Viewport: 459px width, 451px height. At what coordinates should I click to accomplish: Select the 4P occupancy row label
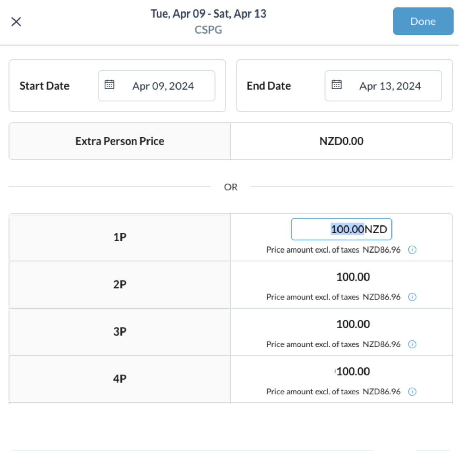pos(120,379)
